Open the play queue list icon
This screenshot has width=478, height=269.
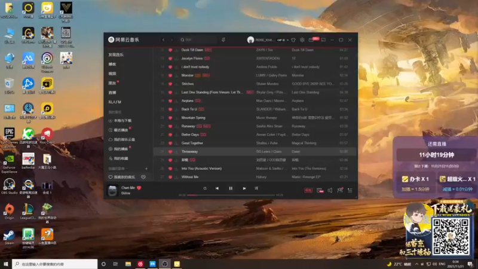[350, 190]
